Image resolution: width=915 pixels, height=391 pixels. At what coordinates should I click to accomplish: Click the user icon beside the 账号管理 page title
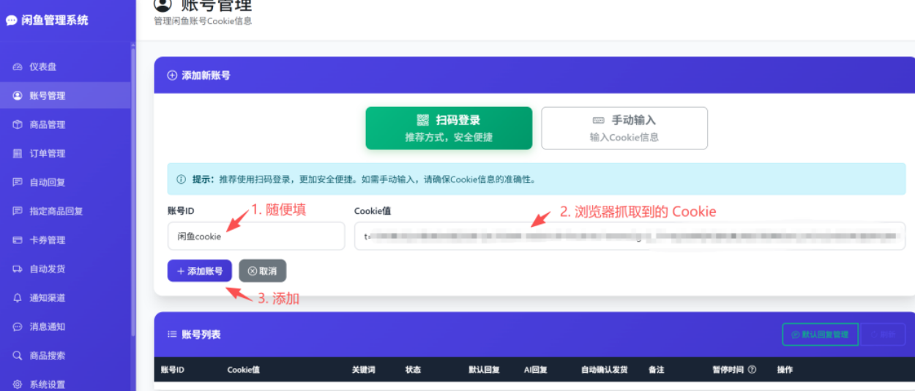[x=163, y=4]
